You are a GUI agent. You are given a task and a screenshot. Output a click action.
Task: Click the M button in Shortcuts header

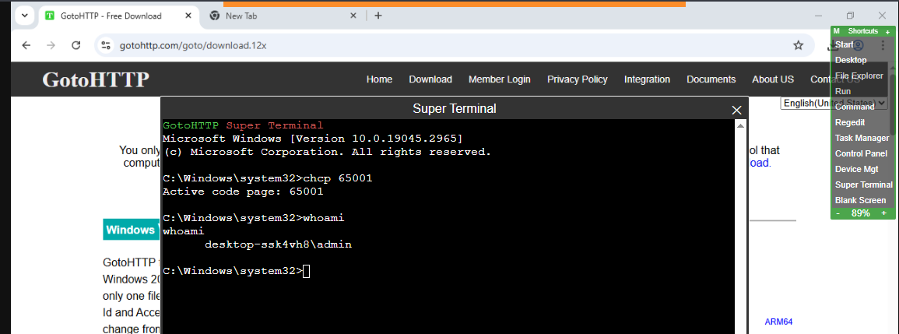click(x=837, y=31)
